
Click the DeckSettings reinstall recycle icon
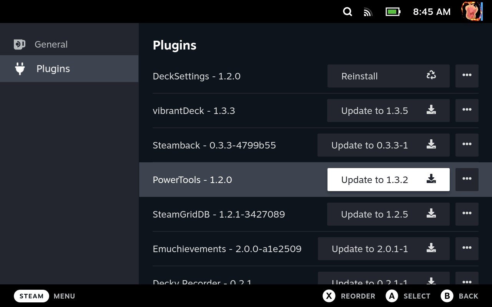pyautogui.click(x=431, y=76)
